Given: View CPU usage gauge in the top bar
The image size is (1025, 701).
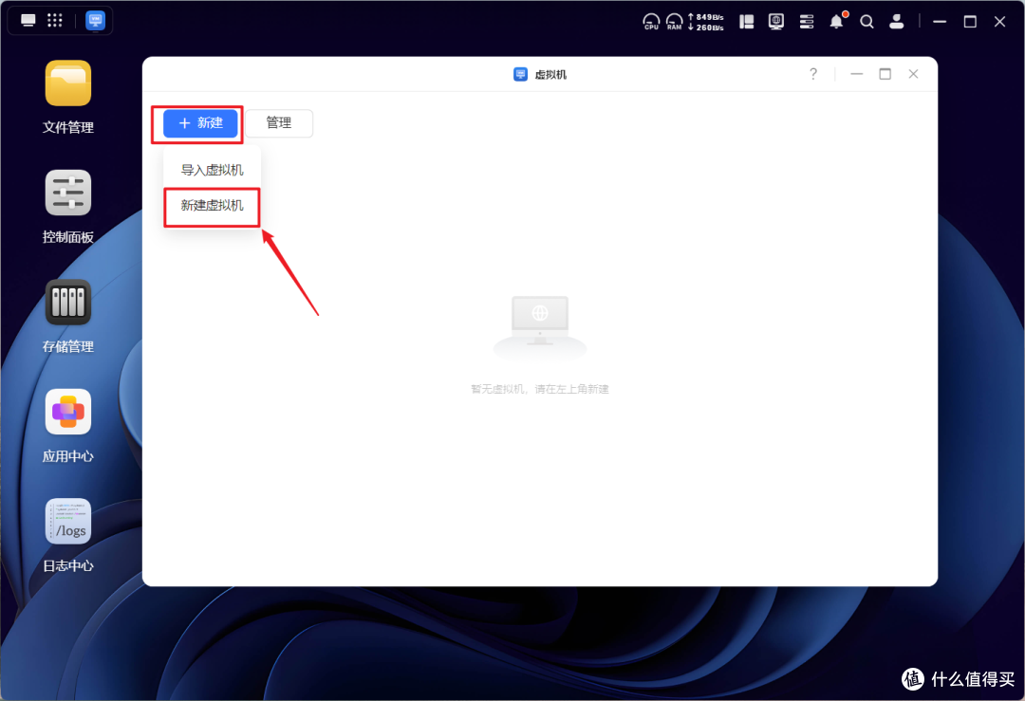Looking at the screenshot, I should (651, 22).
